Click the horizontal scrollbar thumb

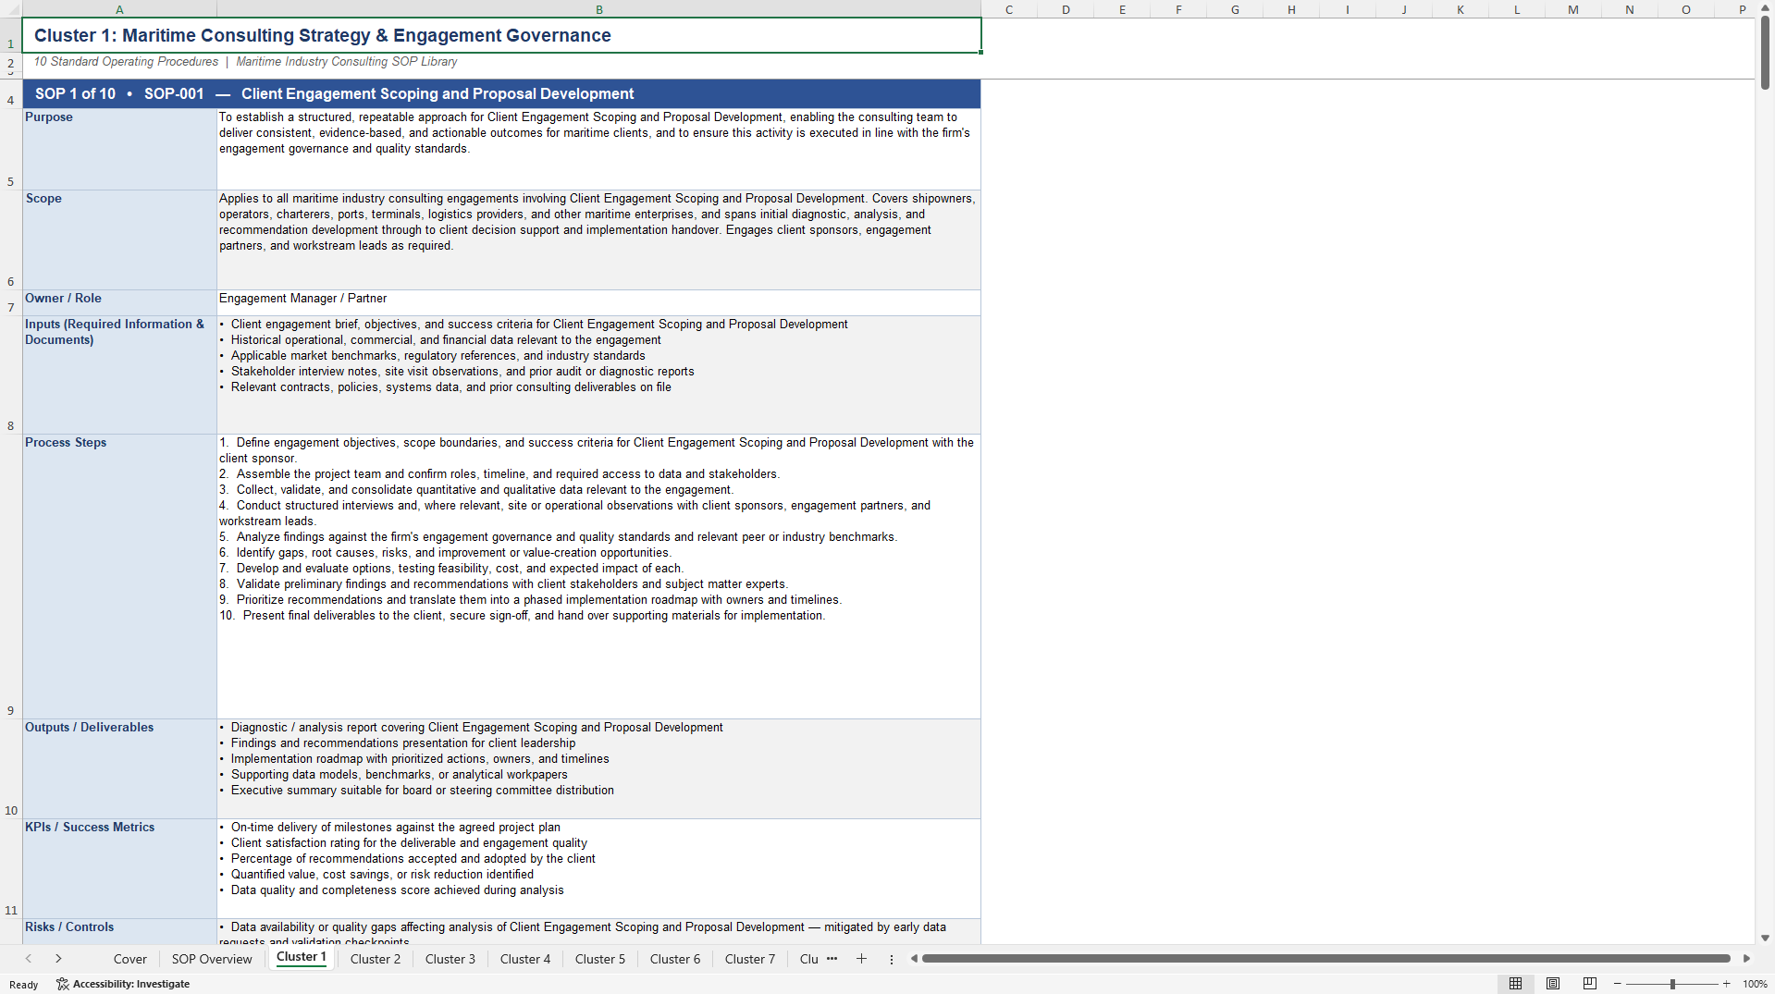(1325, 959)
